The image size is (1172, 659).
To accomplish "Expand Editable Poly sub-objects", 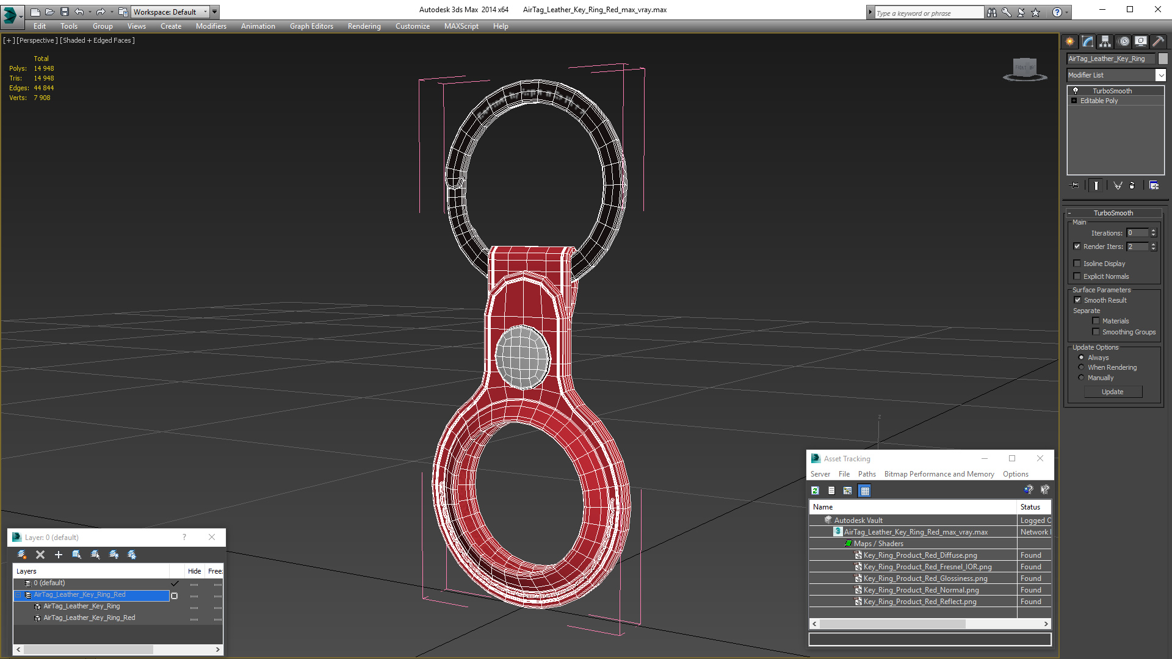I will coord(1074,101).
